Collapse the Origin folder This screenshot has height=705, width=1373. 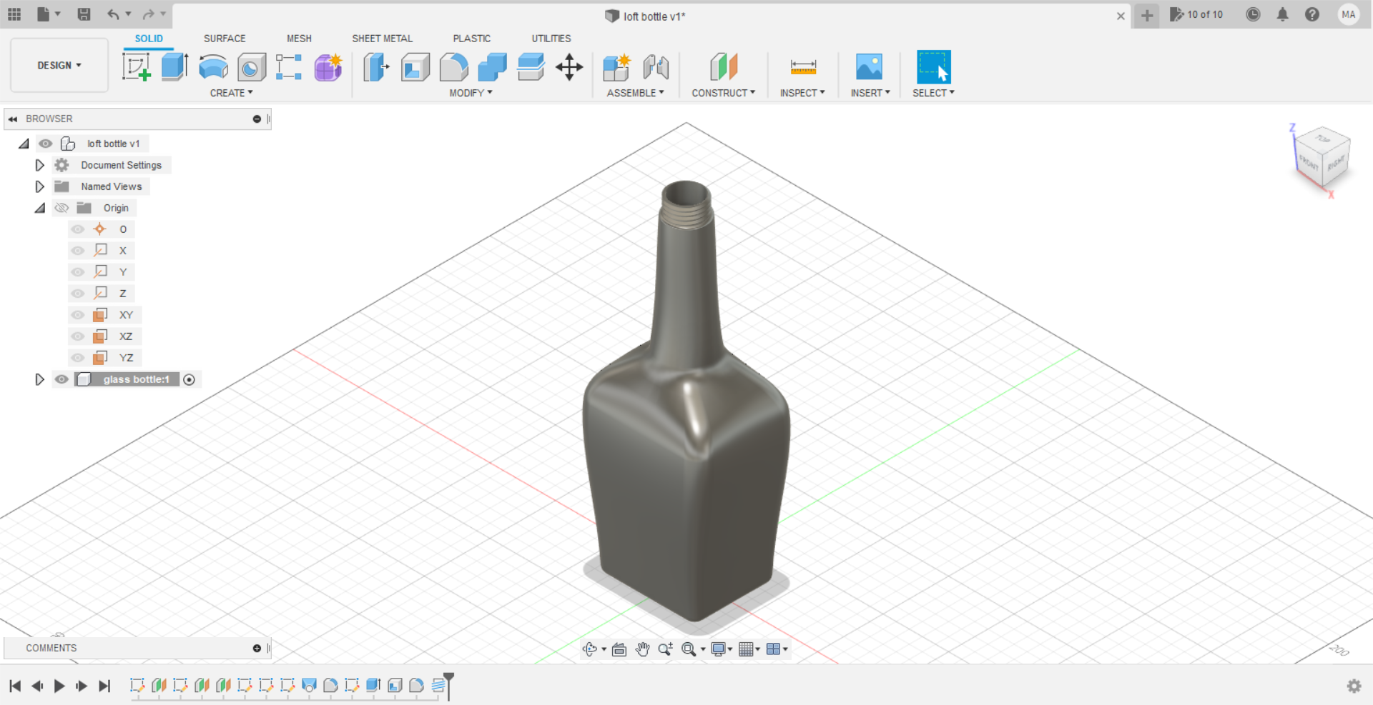pos(40,208)
